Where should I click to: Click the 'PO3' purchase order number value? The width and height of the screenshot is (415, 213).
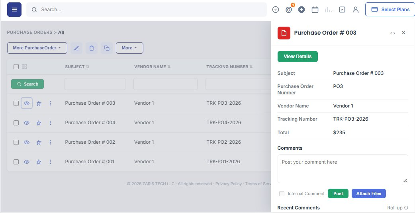[338, 86]
